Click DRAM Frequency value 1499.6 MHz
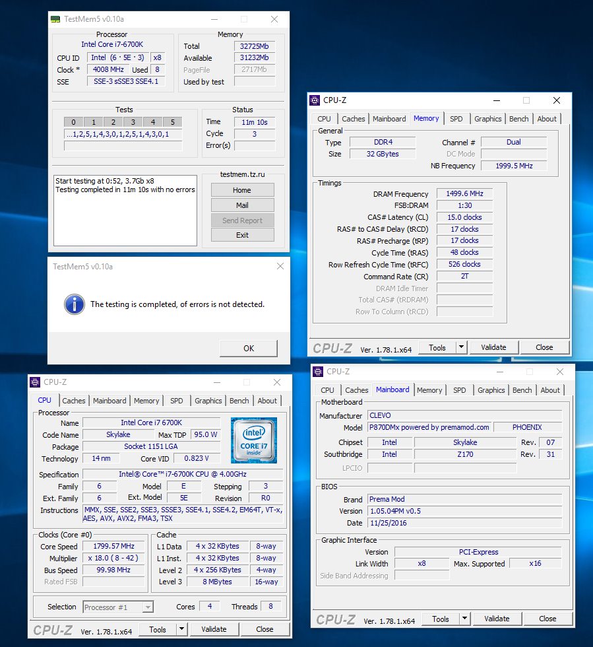Screen dimensions: 593x647 click(465, 193)
